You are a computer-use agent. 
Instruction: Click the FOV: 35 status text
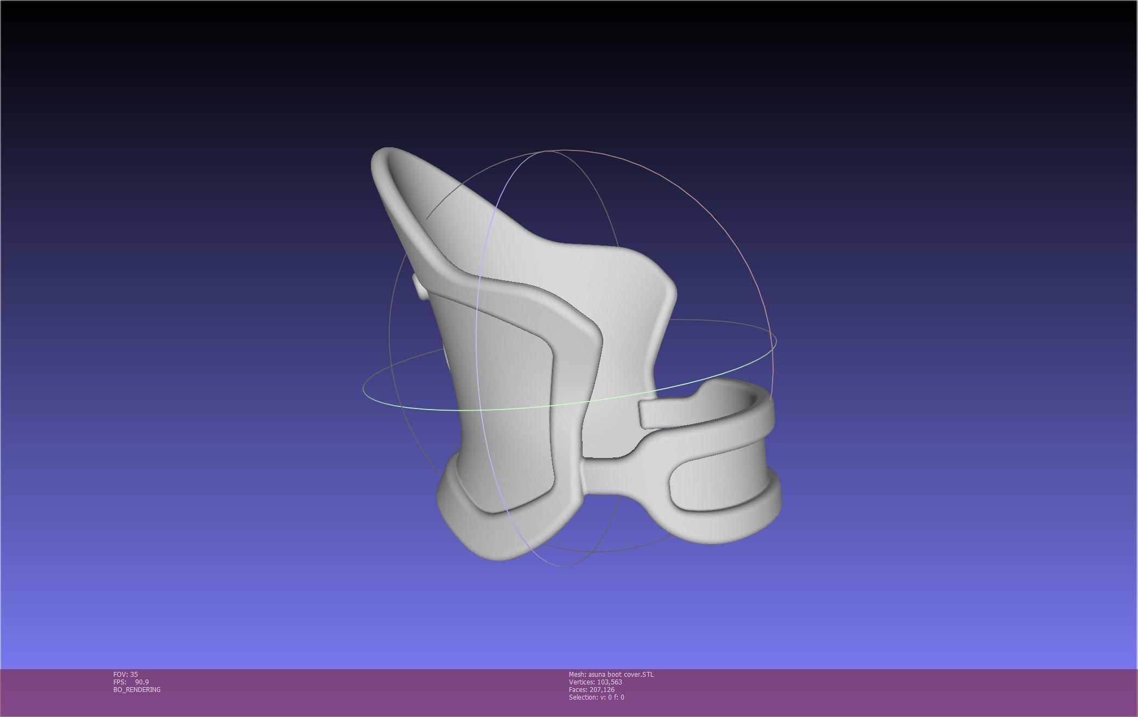(x=125, y=674)
